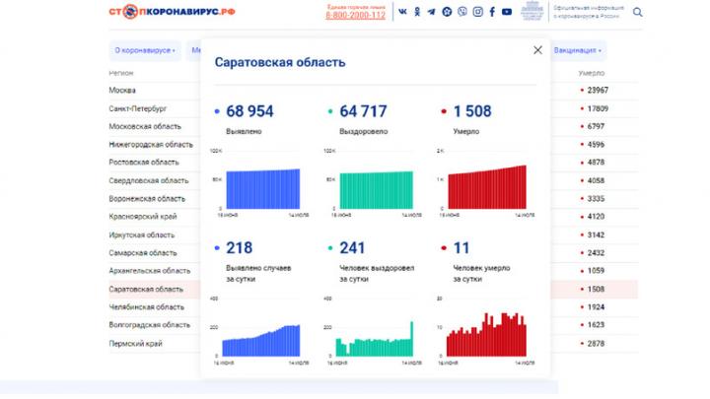Open the Telegram channel icon
The image size is (710, 399).
coord(432,12)
